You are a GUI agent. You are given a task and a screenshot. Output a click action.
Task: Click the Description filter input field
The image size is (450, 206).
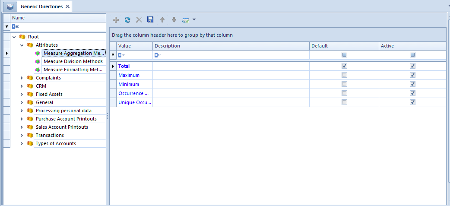[x=231, y=55]
